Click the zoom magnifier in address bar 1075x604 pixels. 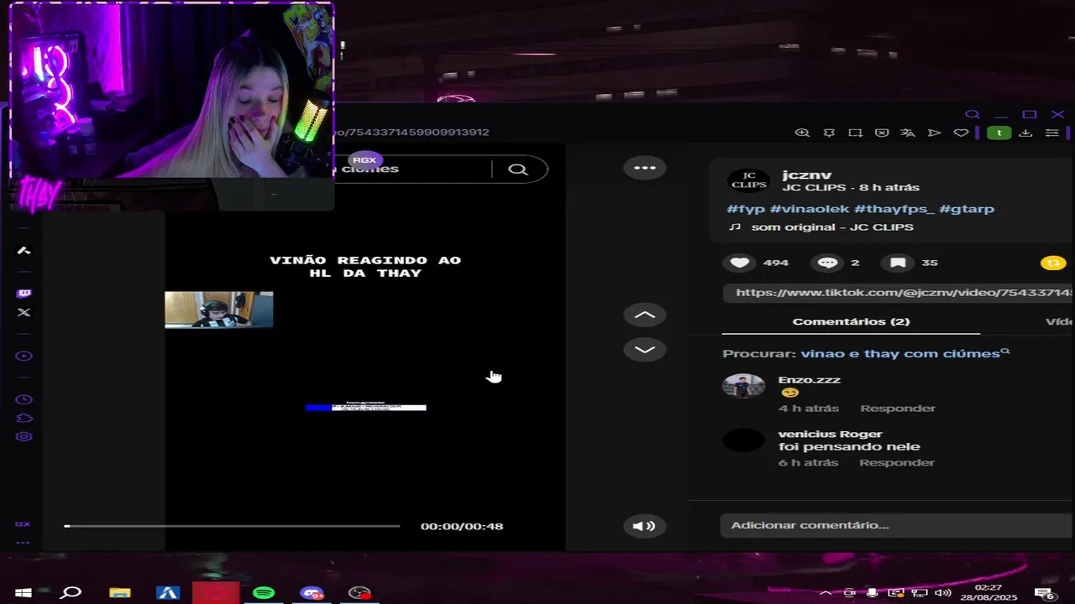(802, 133)
